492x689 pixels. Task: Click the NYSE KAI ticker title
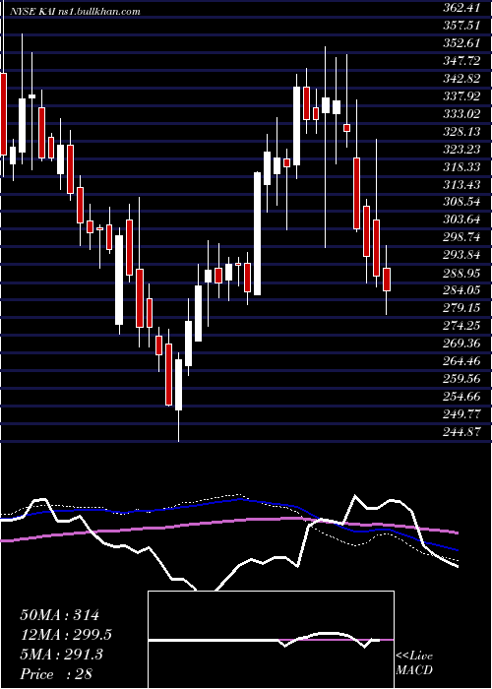pos(75,12)
